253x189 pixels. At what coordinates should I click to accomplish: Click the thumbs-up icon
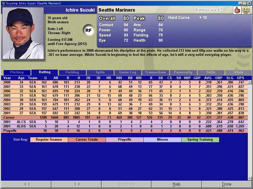237,10
